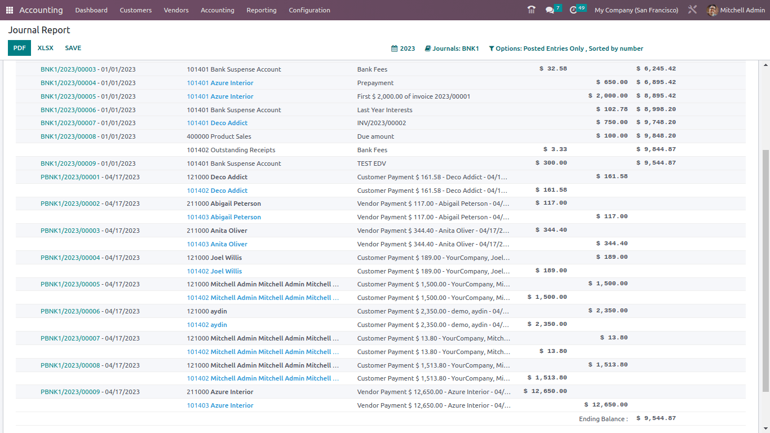
Task: Switch company via My Company (San Francisco)
Action: tap(636, 10)
